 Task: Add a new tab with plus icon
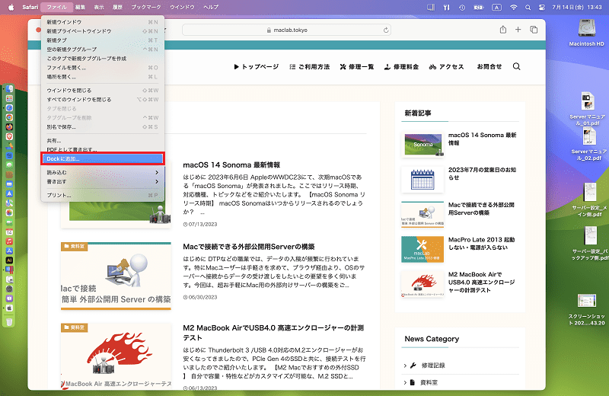point(518,30)
